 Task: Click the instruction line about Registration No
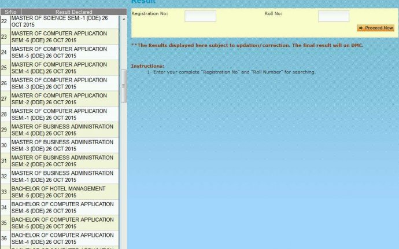pos(231,72)
